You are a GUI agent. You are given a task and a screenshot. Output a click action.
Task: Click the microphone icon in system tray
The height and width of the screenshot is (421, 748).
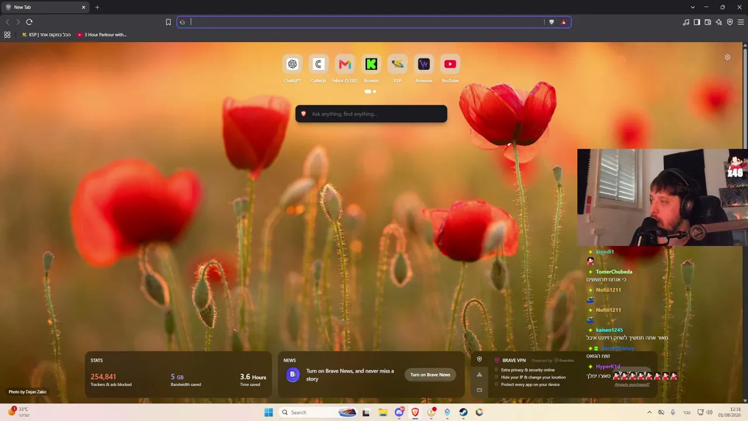point(673,412)
